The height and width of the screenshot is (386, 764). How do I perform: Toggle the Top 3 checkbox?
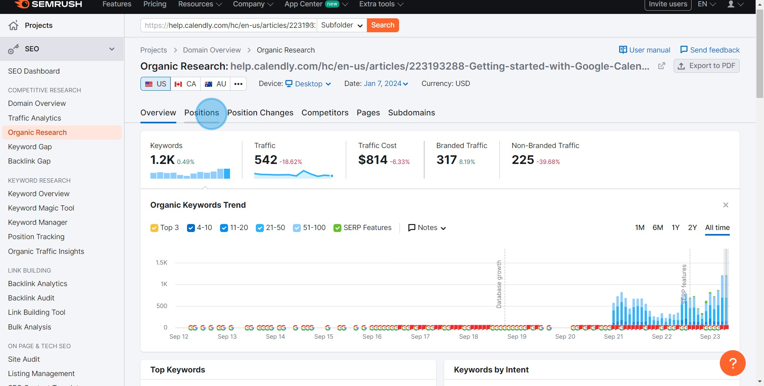point(154,228)
